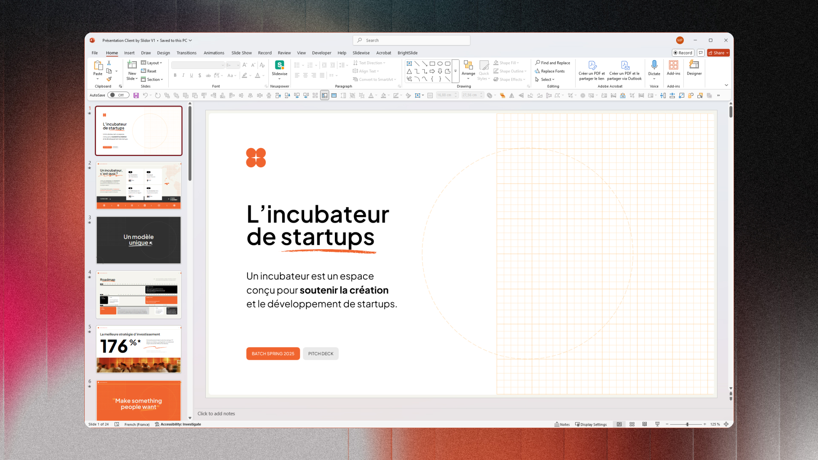Select the right arrow shape in gallery
The width and height of the screenshot is (818, 460).
pyautogui.click(x=432, y=71)
